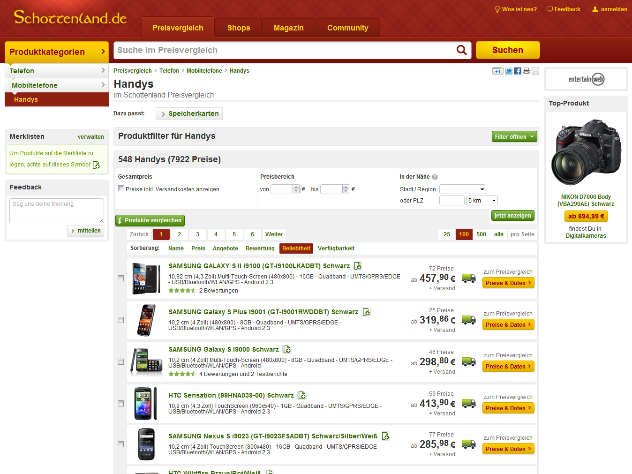
Task: Focus the Suche im Preisvergleich field
Action: 285,50
